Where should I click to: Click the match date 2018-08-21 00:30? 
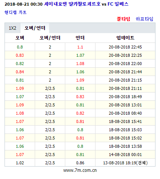pyautogui.click(x=23, y=4)
